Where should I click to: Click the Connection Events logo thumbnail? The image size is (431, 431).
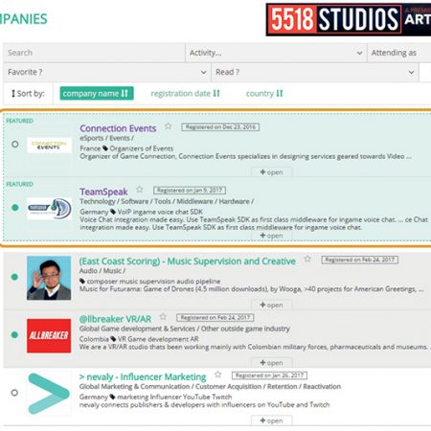(49, 145)
